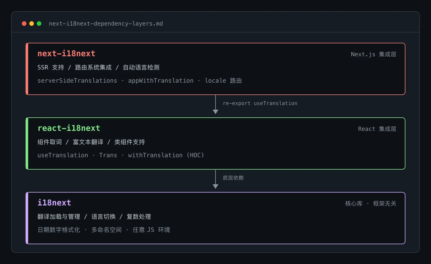Click the 'React 集成层' label
Screen dimensions: 431x264
pos(377,129)
